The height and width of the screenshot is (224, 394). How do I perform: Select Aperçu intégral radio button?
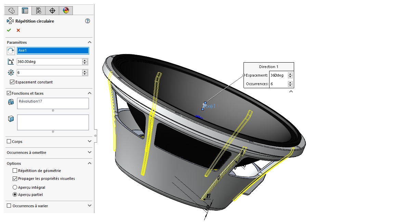click(15, 187)
